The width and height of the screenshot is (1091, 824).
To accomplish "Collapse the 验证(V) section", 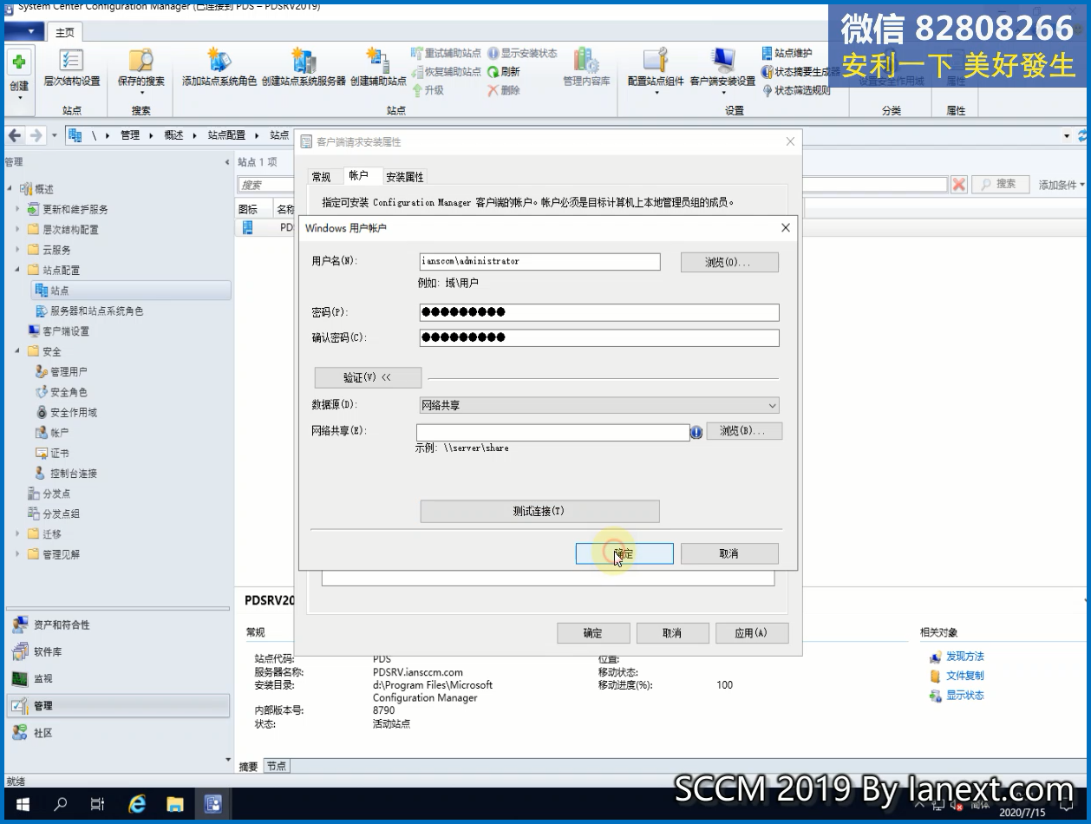I will 368,378.
